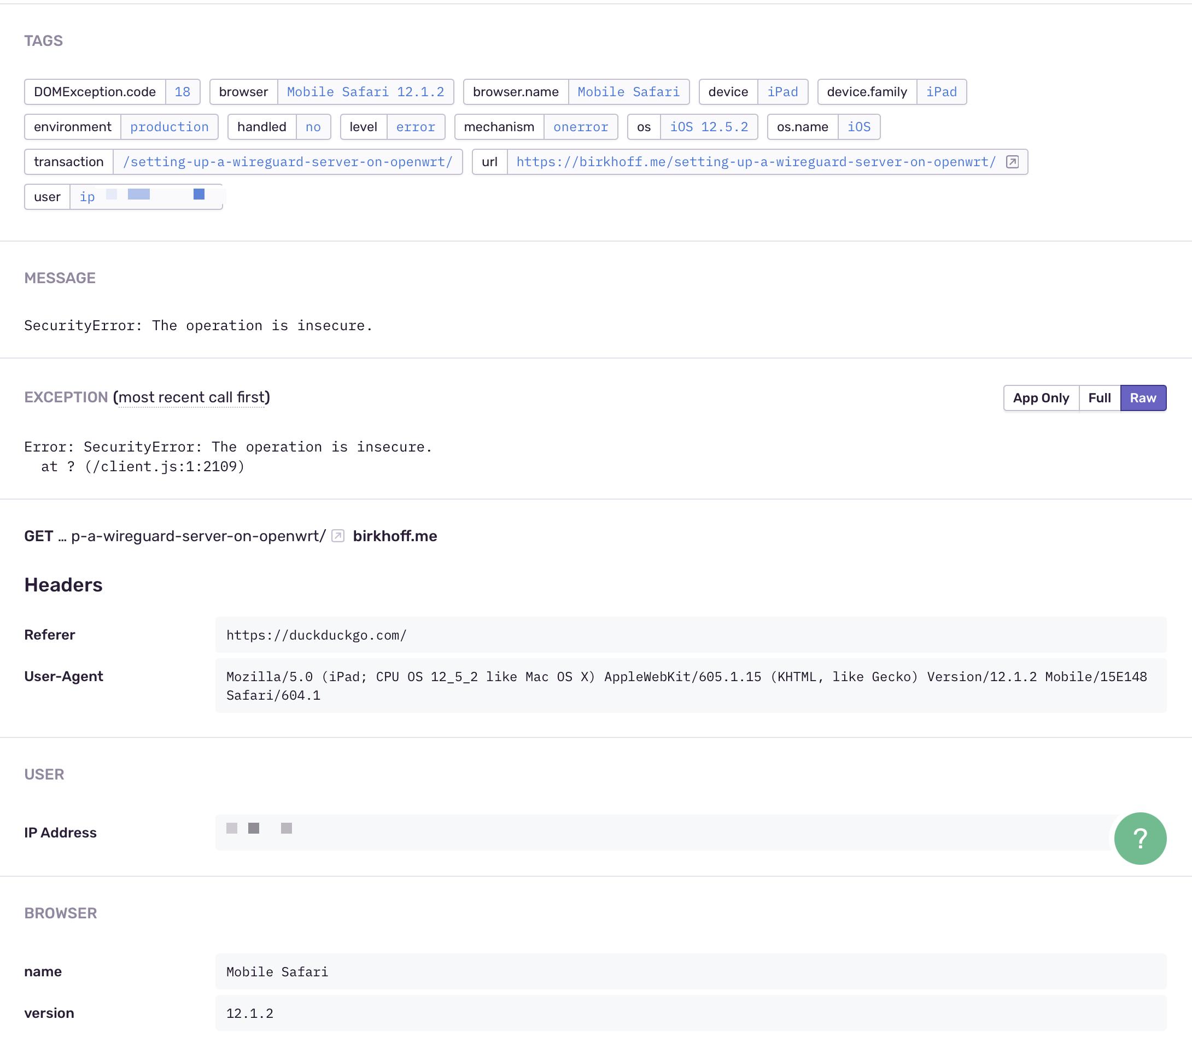Click the environment production tag value

point(169,127)
